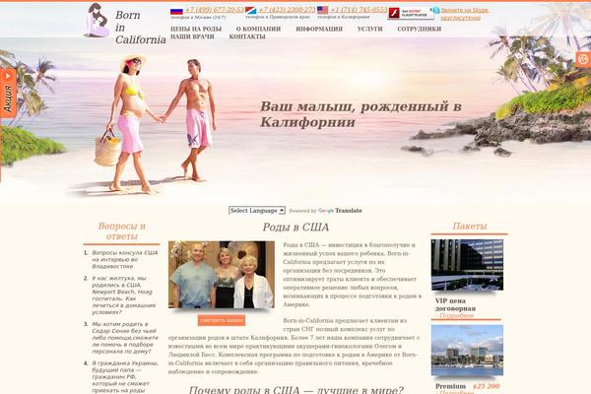Image resolution: width=591 pixels, height=394 pixels.
Task: Open the Select Language dropdown
Action: (x=257, y=211)
